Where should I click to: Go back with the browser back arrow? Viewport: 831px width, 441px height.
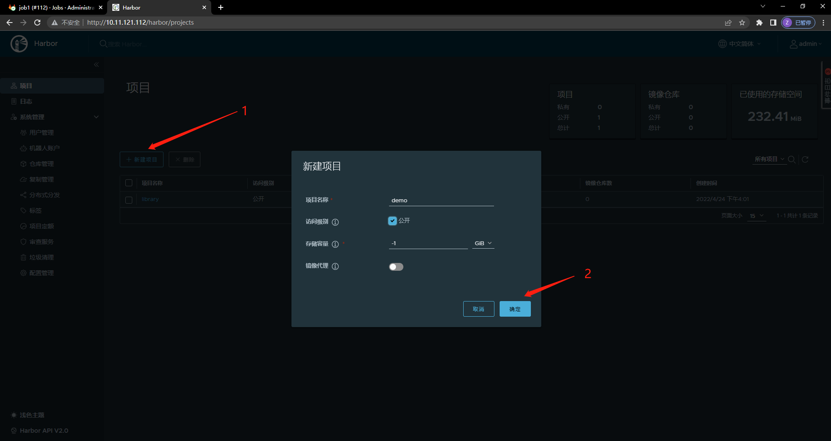[x=10, y=23]
